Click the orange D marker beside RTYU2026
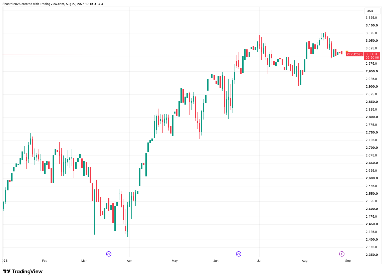The width and height of the screenshot is (384, 279). [x=347, y=52]
